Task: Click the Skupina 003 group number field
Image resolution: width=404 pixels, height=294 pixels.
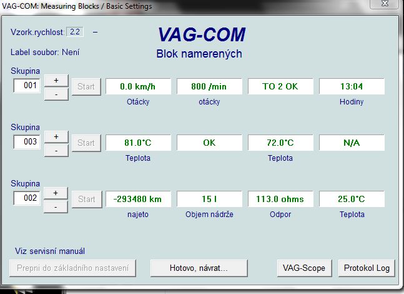Action: [27, 142]
